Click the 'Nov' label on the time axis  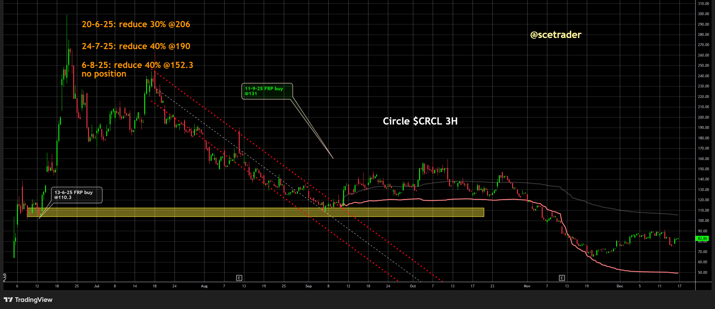click(527, 286)
